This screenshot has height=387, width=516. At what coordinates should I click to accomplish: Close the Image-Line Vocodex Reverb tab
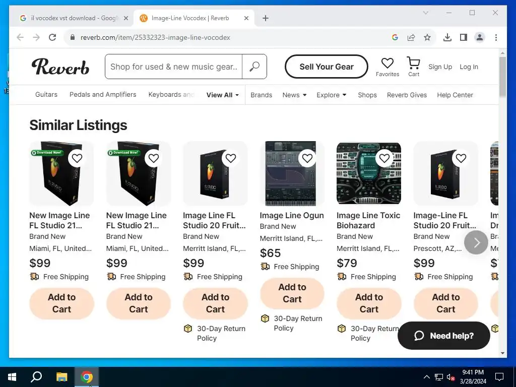246,18
